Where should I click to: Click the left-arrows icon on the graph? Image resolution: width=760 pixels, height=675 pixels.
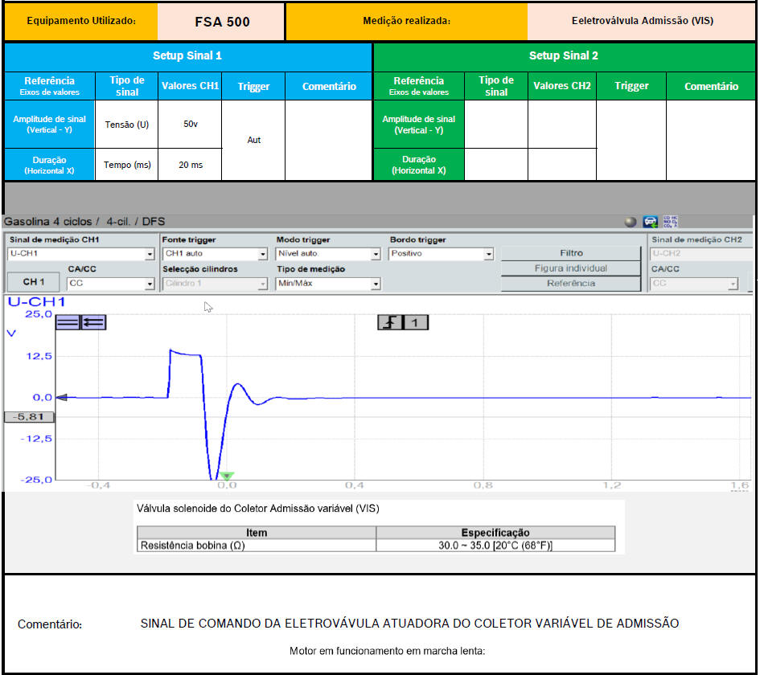[x=93, y=322]
